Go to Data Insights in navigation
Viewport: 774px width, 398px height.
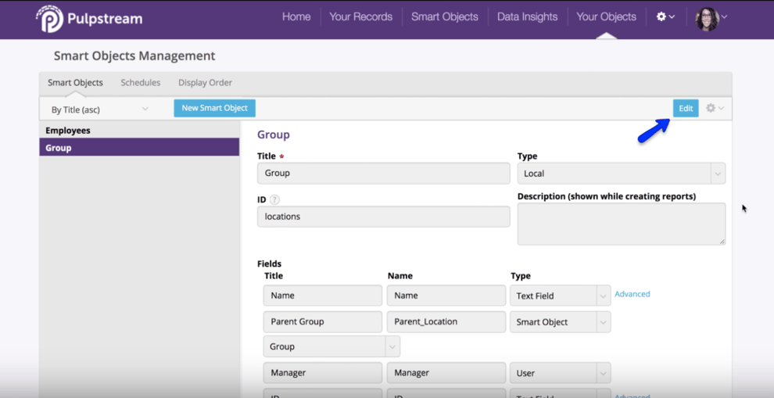[527, 16]
